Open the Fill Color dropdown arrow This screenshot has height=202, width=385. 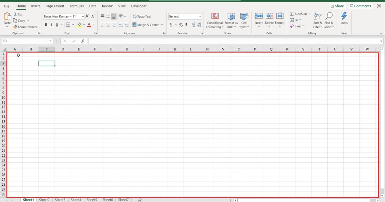pos(83,24)
